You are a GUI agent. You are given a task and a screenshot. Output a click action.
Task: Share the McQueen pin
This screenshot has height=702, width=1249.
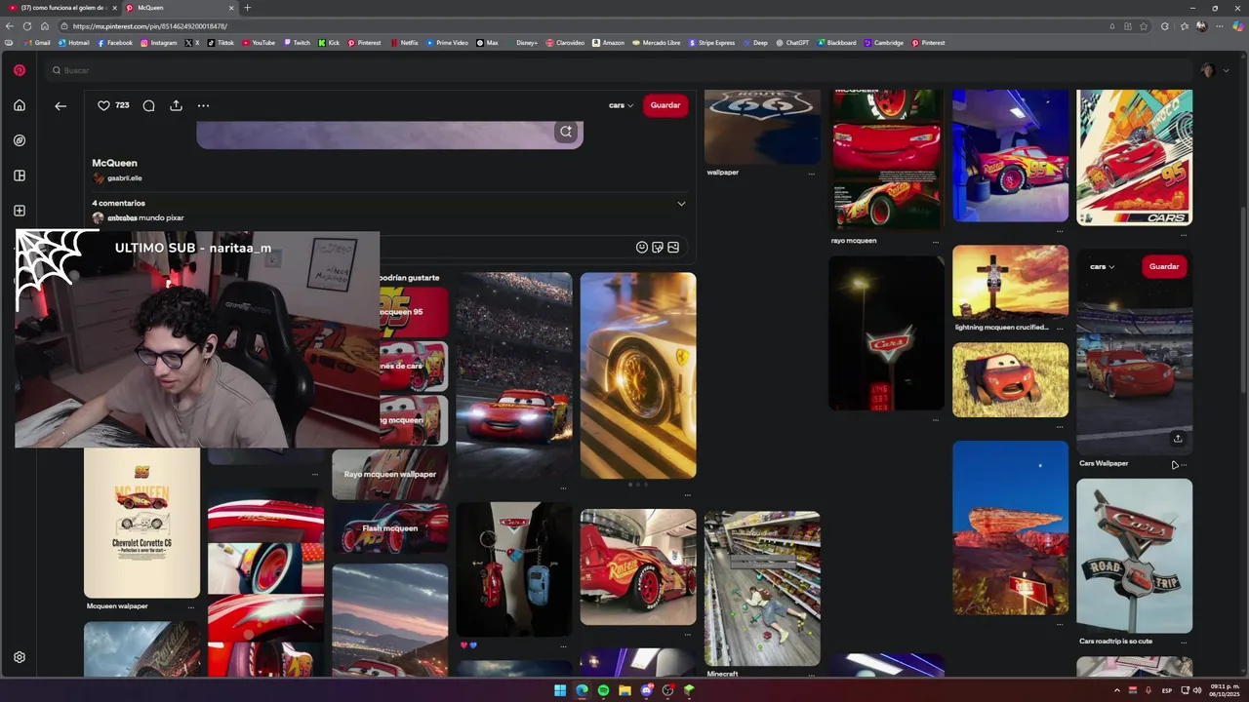pos(176,105)
